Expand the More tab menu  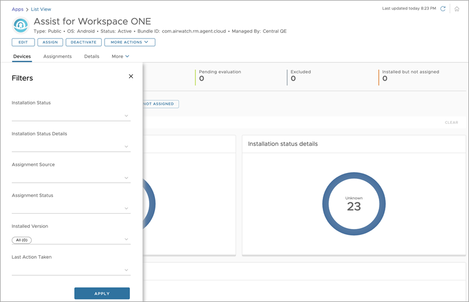tap(120, 57)
